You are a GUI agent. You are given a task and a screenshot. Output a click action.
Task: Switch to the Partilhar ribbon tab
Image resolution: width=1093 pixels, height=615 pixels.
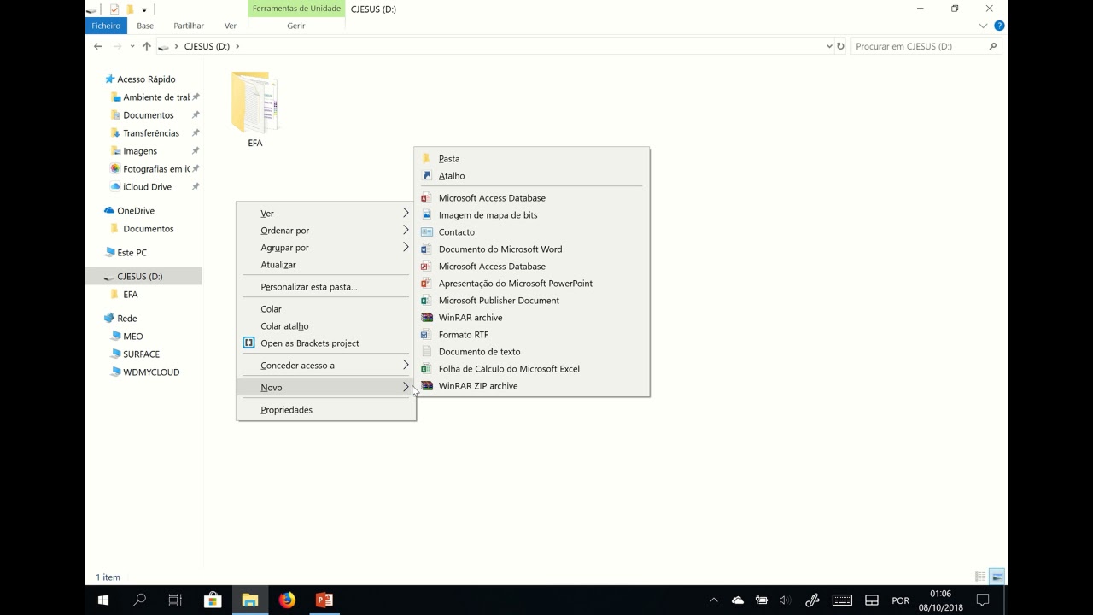(189, 26)
